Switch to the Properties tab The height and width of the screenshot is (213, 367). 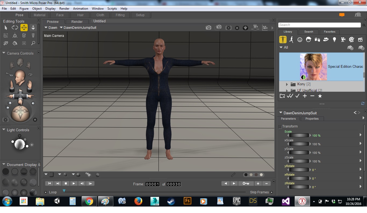(x=312, y=119)
